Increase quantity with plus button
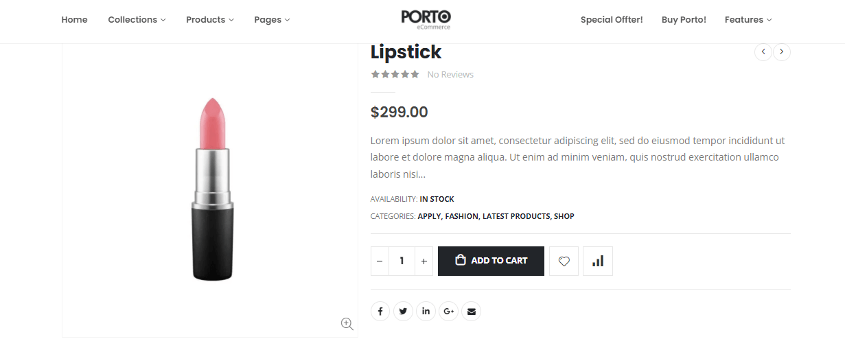The width and height of the screenshot is (845, 339). tap(424, 261)
